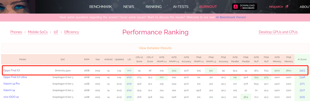This screenshot has width=310, height=101.
Task: Click the CPU-F Score column header
Action: click(150, 59)
